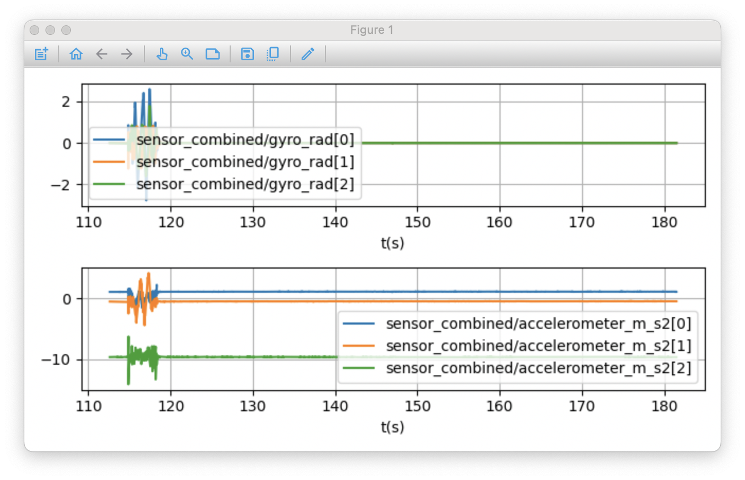The width and height of the screenshot is (745, 480).
Task: Click the add-note list icon in toolbar
Action: pyautogui.click(x=41, y=54)
